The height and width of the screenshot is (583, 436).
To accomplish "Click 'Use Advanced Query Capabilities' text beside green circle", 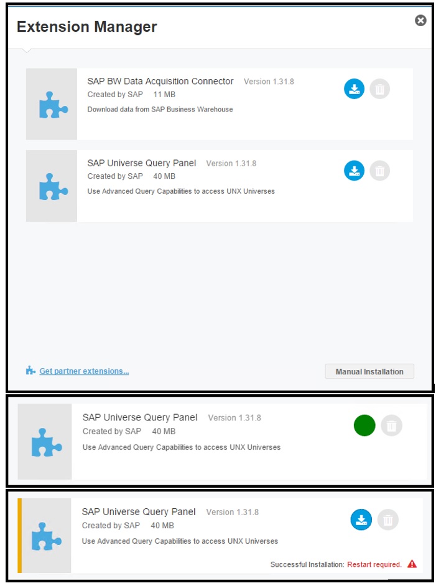I will click(181, 447).
